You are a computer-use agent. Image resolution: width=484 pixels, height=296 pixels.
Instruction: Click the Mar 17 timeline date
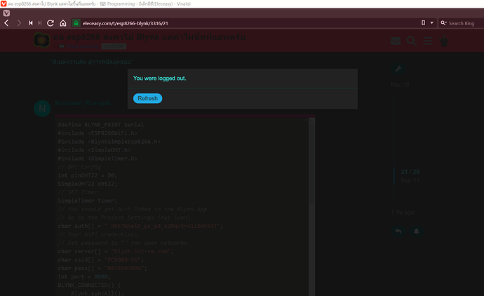(x=410, y=180)
